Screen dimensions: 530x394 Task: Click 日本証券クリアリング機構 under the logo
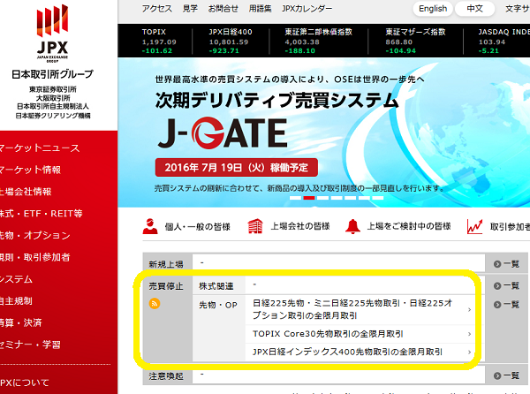point(53,116)
